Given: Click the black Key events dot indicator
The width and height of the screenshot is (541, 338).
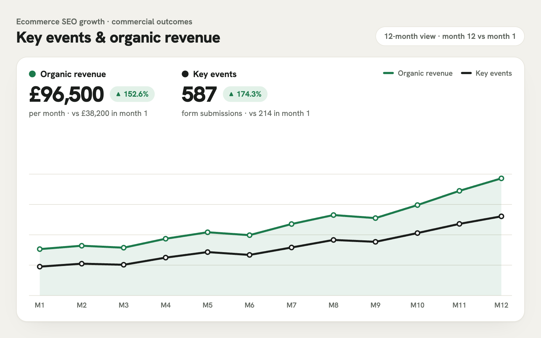Looking at the screenshot, I should 185,74.
